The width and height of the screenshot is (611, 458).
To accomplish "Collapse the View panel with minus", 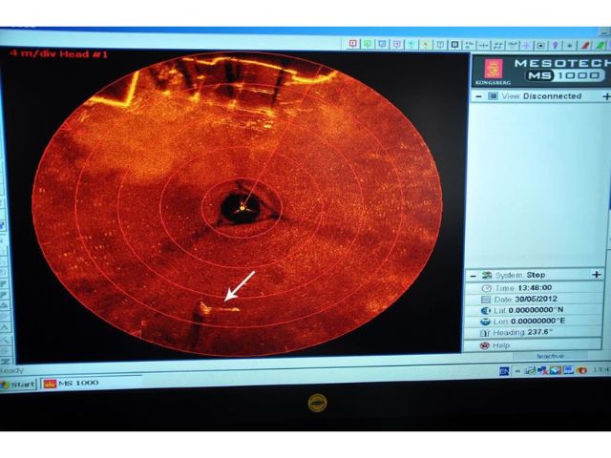I will tap(478, 96).
